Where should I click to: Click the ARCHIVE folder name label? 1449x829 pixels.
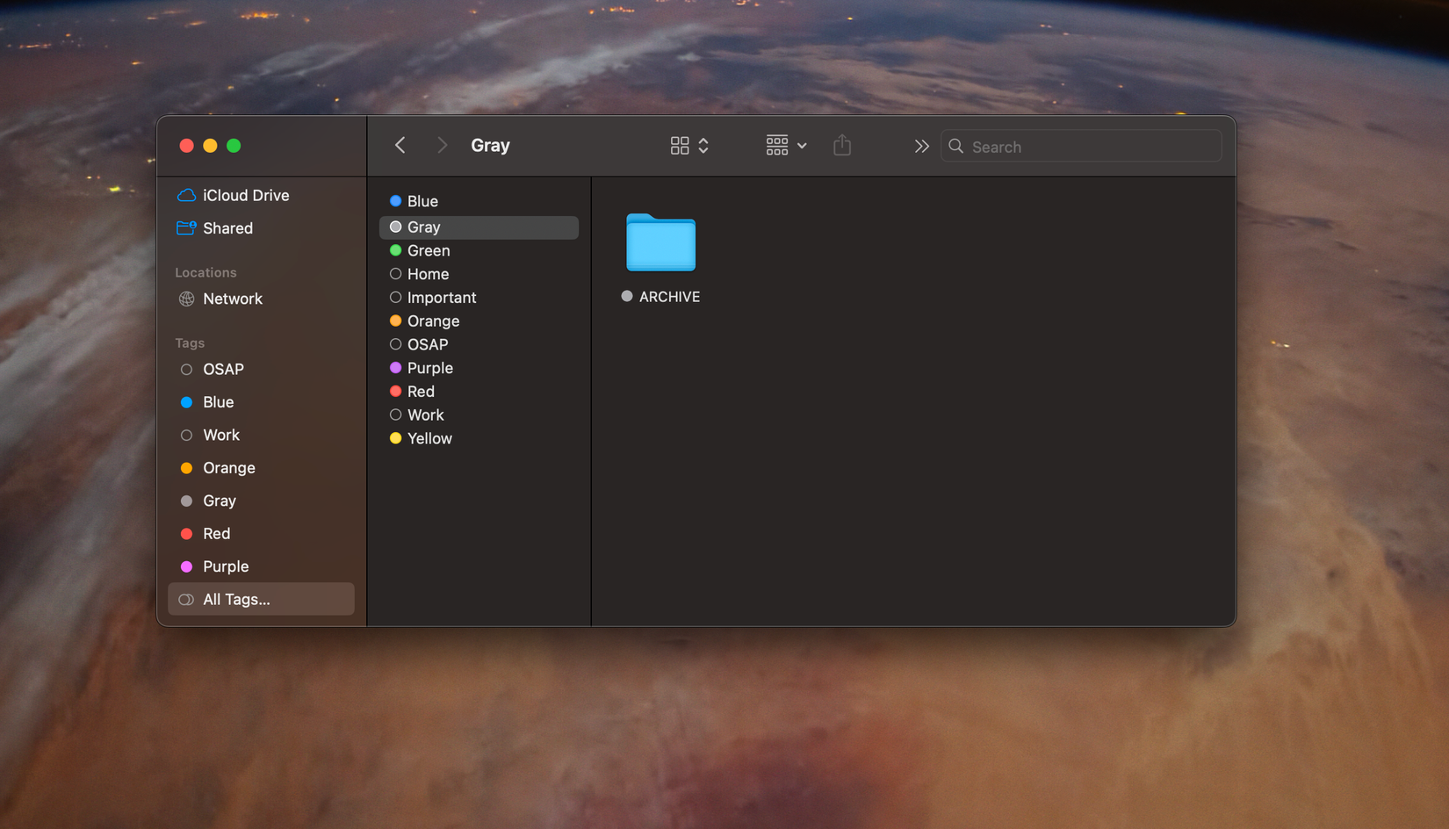click(669, 297)
